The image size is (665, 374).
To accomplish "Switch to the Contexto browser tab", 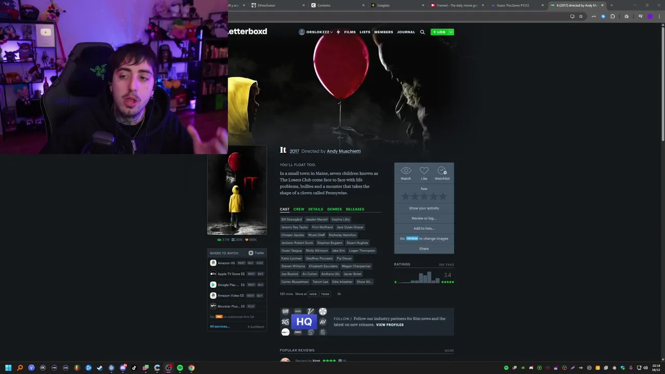I will pos(338,5).
